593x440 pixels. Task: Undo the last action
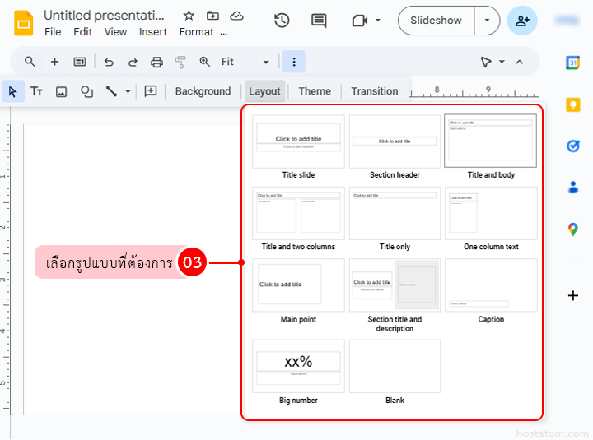pyautogui.click(x=109, y=62)
